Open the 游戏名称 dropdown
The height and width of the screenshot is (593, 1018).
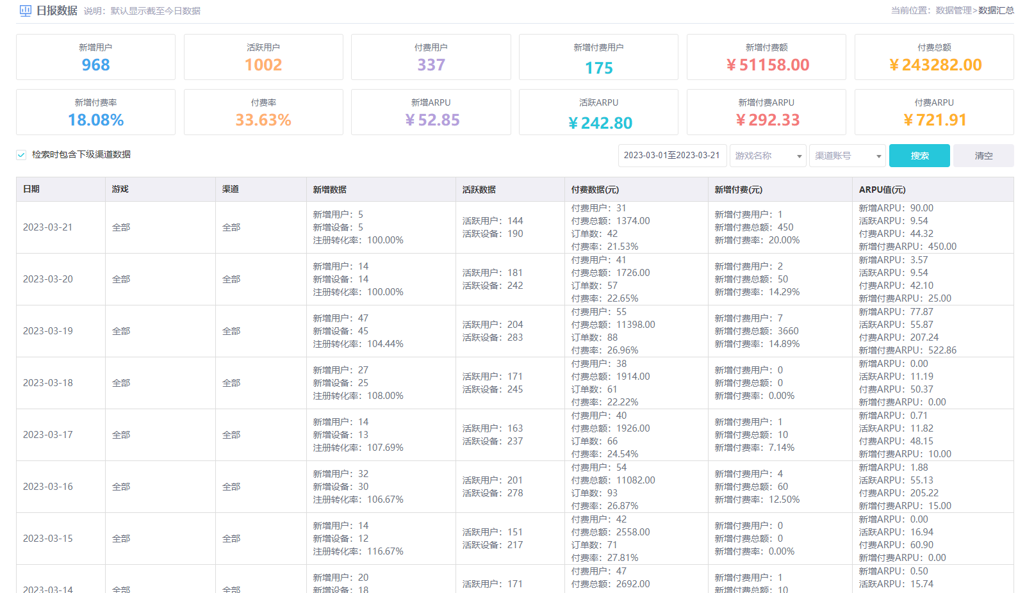pos(768,156)
